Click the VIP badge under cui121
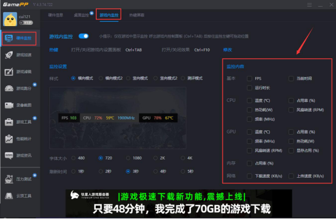 pyautogui.click(x=26, y=22)
